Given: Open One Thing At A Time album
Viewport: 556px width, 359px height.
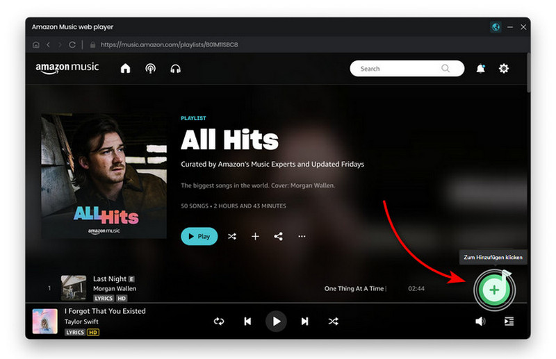Looking at the screenshot, I should click(354, 288).
